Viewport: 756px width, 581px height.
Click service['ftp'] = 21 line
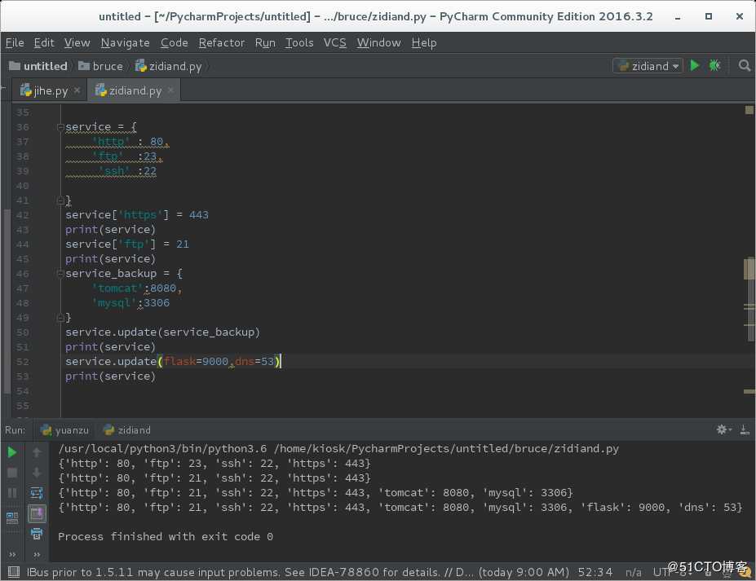(x=126, y=244)
